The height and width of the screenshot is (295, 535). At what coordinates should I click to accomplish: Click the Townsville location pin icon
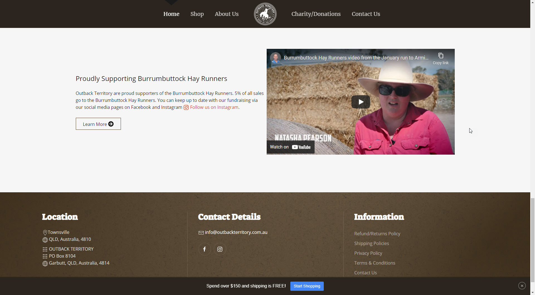click(x=45, y=233)
